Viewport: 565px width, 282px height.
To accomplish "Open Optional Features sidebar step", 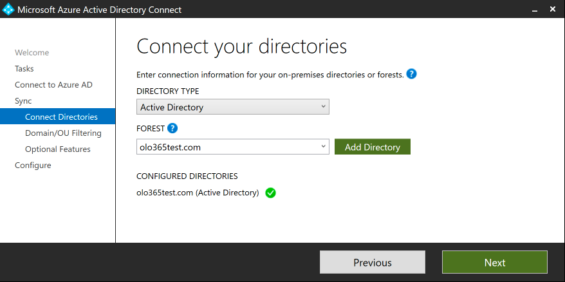I will tap(57, 149).
